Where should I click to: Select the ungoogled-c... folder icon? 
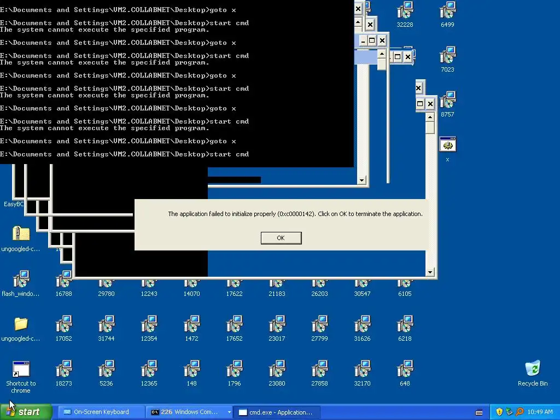click(21, 329)
